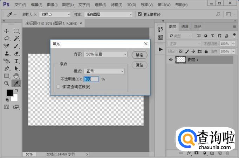Open the workspace switcher icon
The height and width of the screenshot is (158, 239).
click(228, 14)
